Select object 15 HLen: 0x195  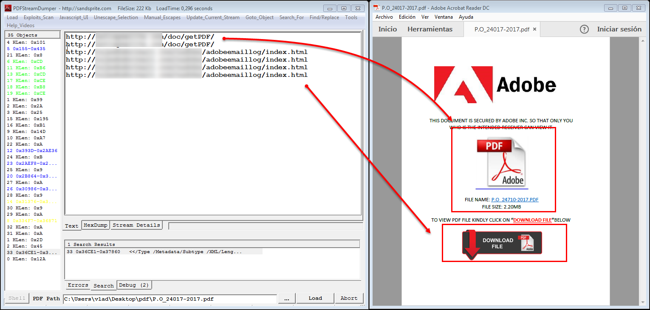28,119
